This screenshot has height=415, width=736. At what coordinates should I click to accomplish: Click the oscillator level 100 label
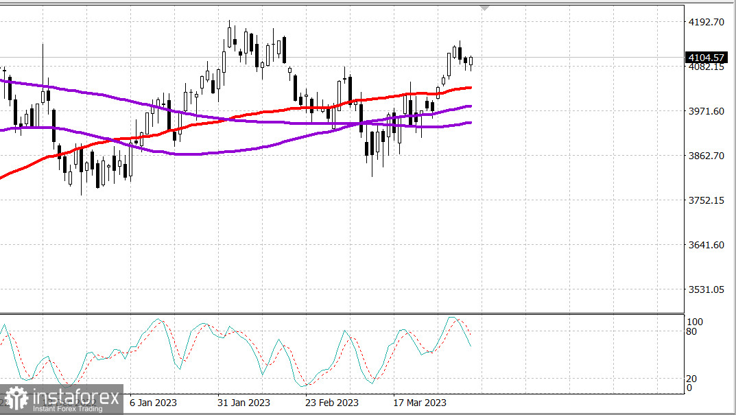click(695, 322)
